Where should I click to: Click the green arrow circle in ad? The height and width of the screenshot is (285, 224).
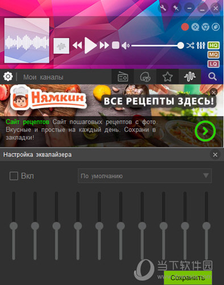tap(205, 131)
